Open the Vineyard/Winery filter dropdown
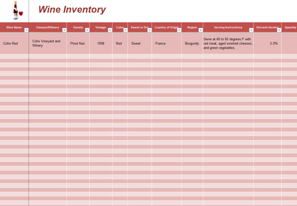Screen dimensions: 297x206 pyautogui.click(x=64, y=30)
